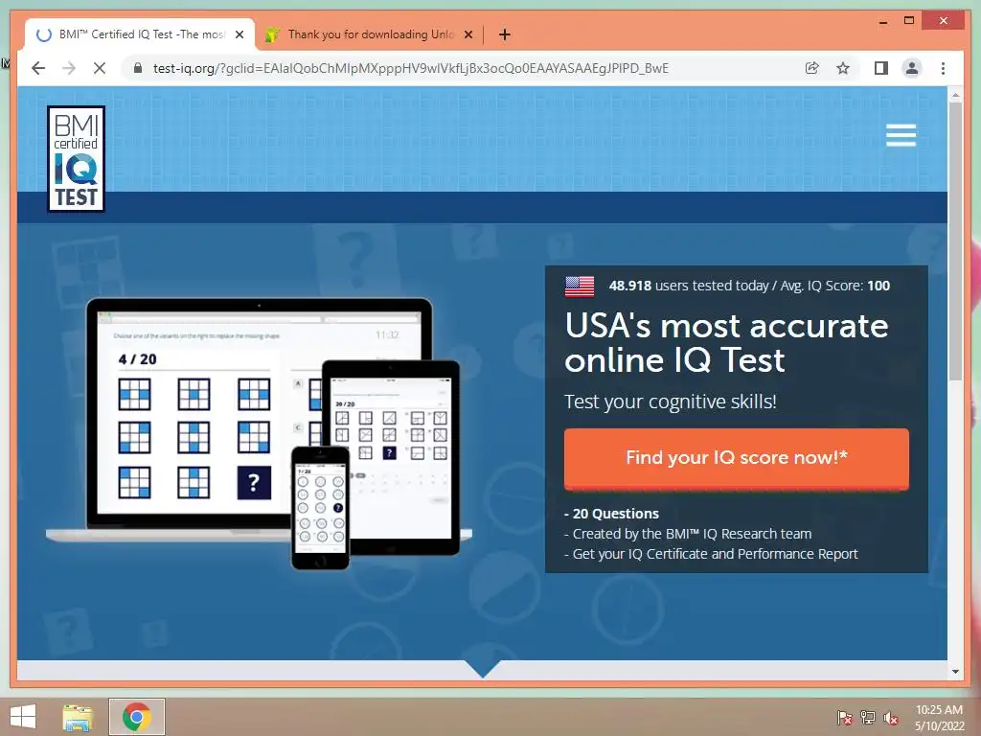Viewport: 981px width, 736px height.
Task: Bookmark this page with the star
Action: tap(843, 68)
